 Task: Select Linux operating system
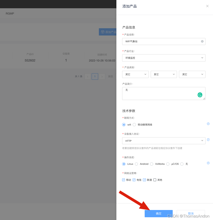[124, 164]
